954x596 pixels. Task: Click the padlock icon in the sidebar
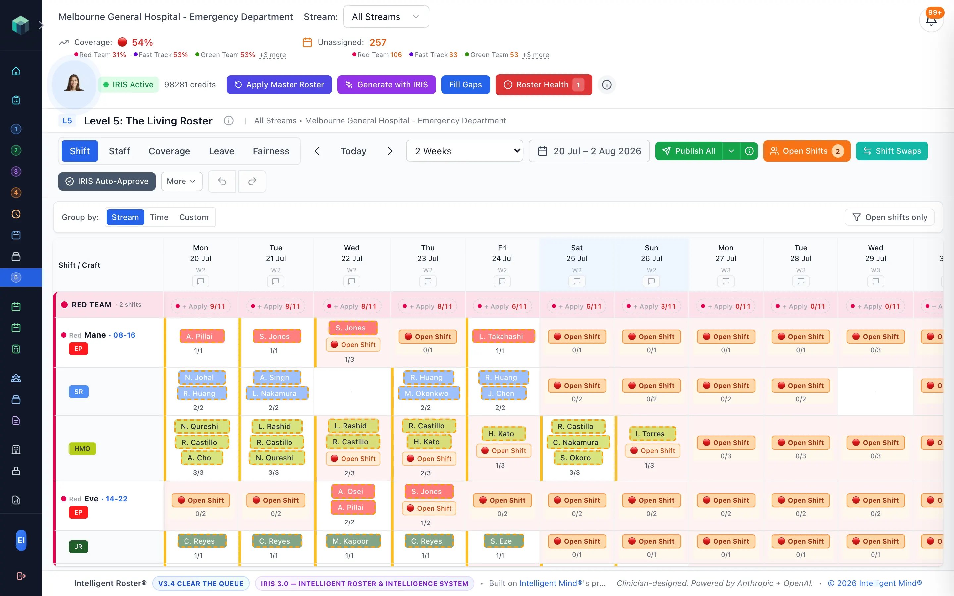pyautogui.click(x=16, y=471)
